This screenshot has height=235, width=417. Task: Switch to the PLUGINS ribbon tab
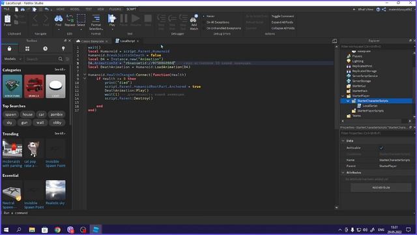(x=115, y=9)
